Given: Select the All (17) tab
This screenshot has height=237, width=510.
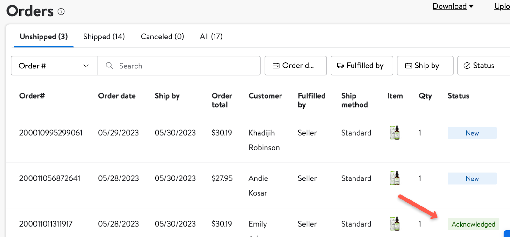Looking at the screenshot, I should [211, 37].
